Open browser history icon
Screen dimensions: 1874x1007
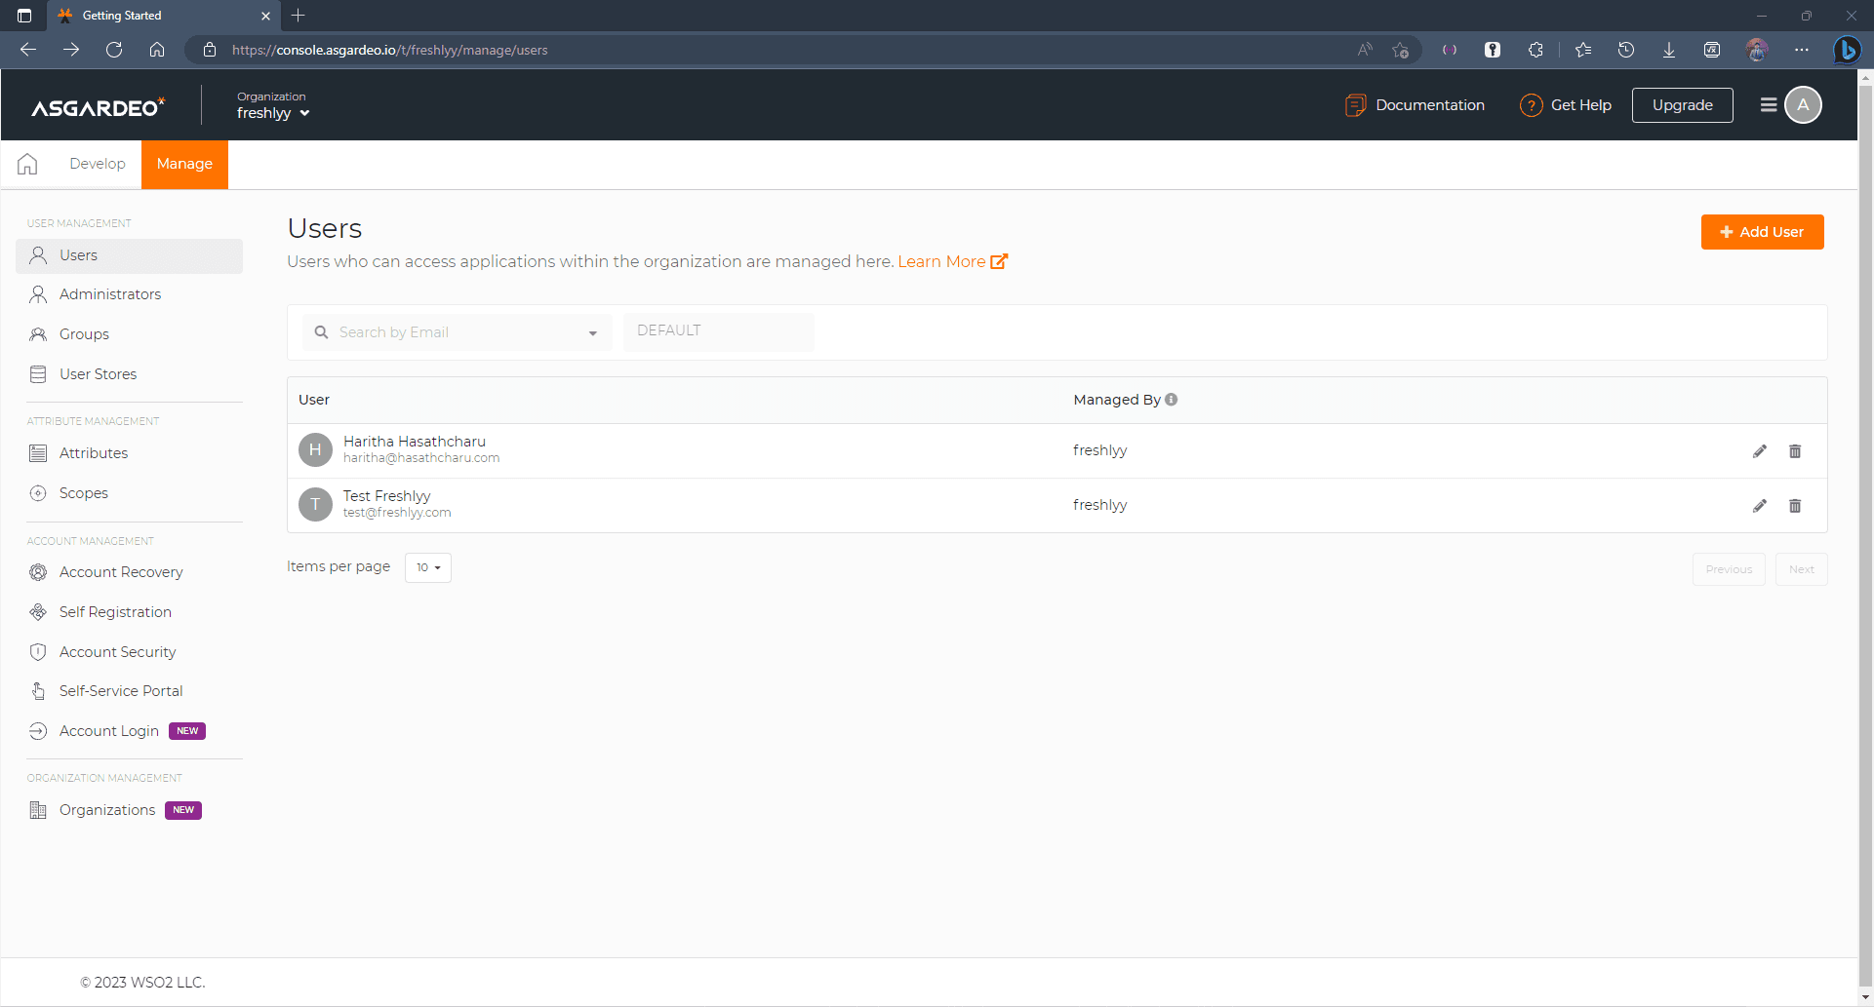click(1626, 50)
